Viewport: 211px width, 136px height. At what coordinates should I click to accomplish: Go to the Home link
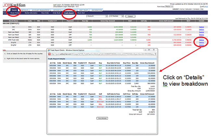point(182,9)
